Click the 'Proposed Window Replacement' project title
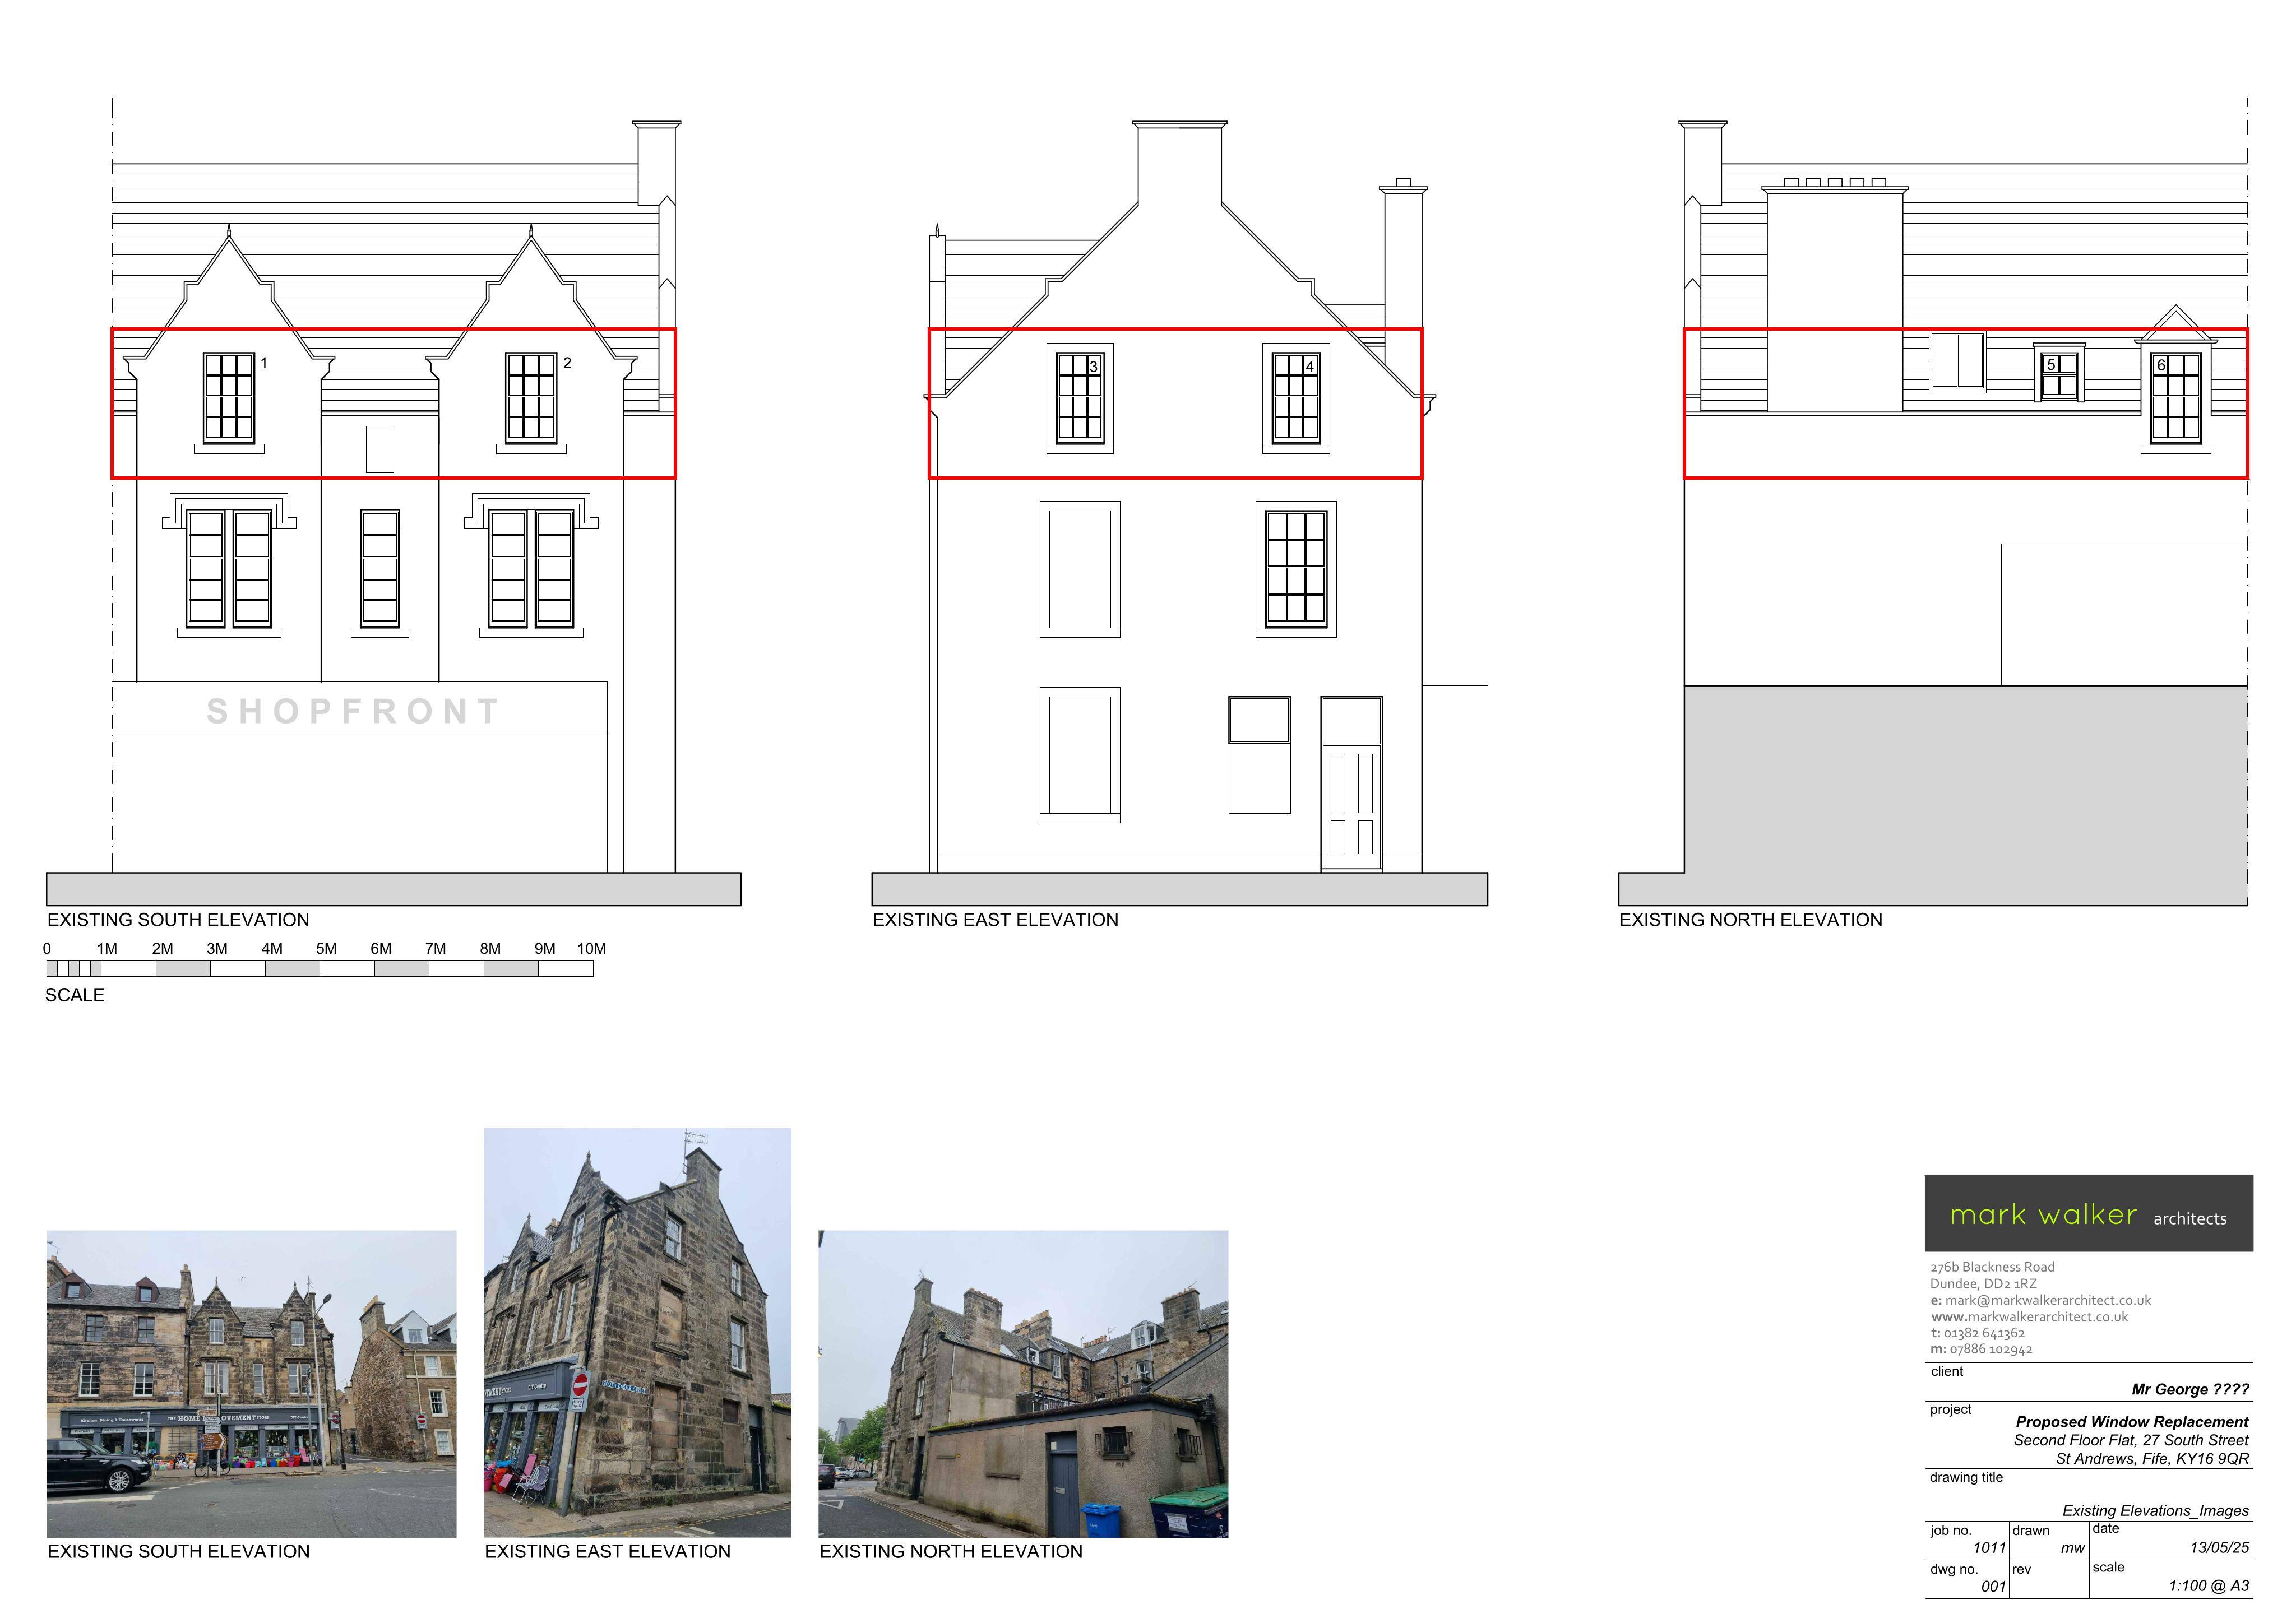The width and height of the screenshot is (2296, 1623). [2132, 1422]
